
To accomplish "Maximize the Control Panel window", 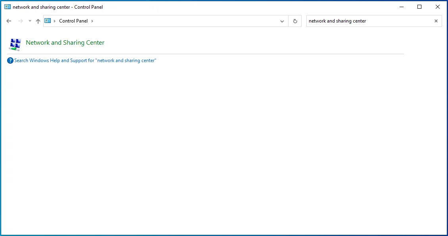I will click(x=419, y=7).
